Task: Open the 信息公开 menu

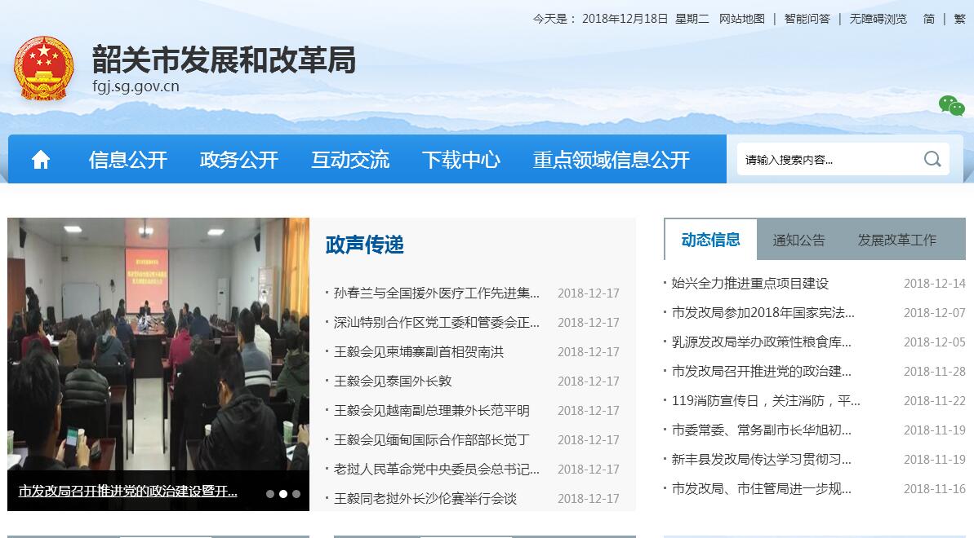Action: click(x=128, y=160)
